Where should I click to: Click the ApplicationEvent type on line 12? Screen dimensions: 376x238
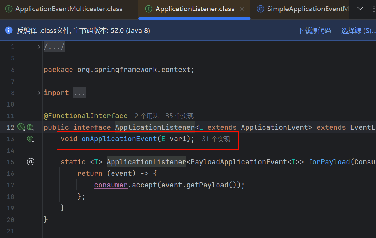point(275,127)
